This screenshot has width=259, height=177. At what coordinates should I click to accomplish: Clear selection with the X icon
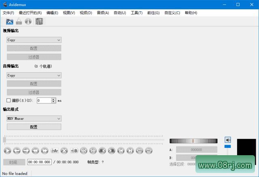coord(64,151)
